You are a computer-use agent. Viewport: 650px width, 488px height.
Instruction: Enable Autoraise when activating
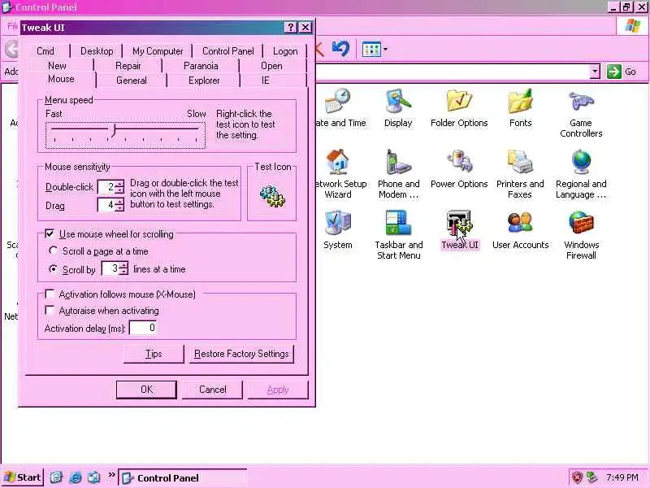pos(50,311)
